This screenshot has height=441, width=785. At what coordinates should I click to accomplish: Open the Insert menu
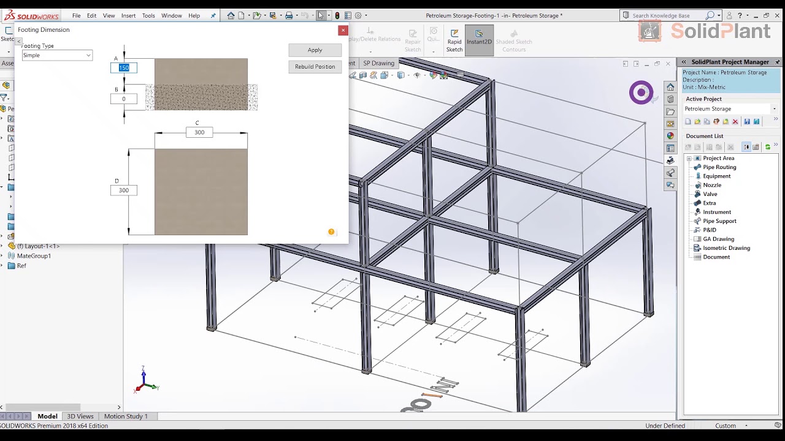tap(128, 15)
